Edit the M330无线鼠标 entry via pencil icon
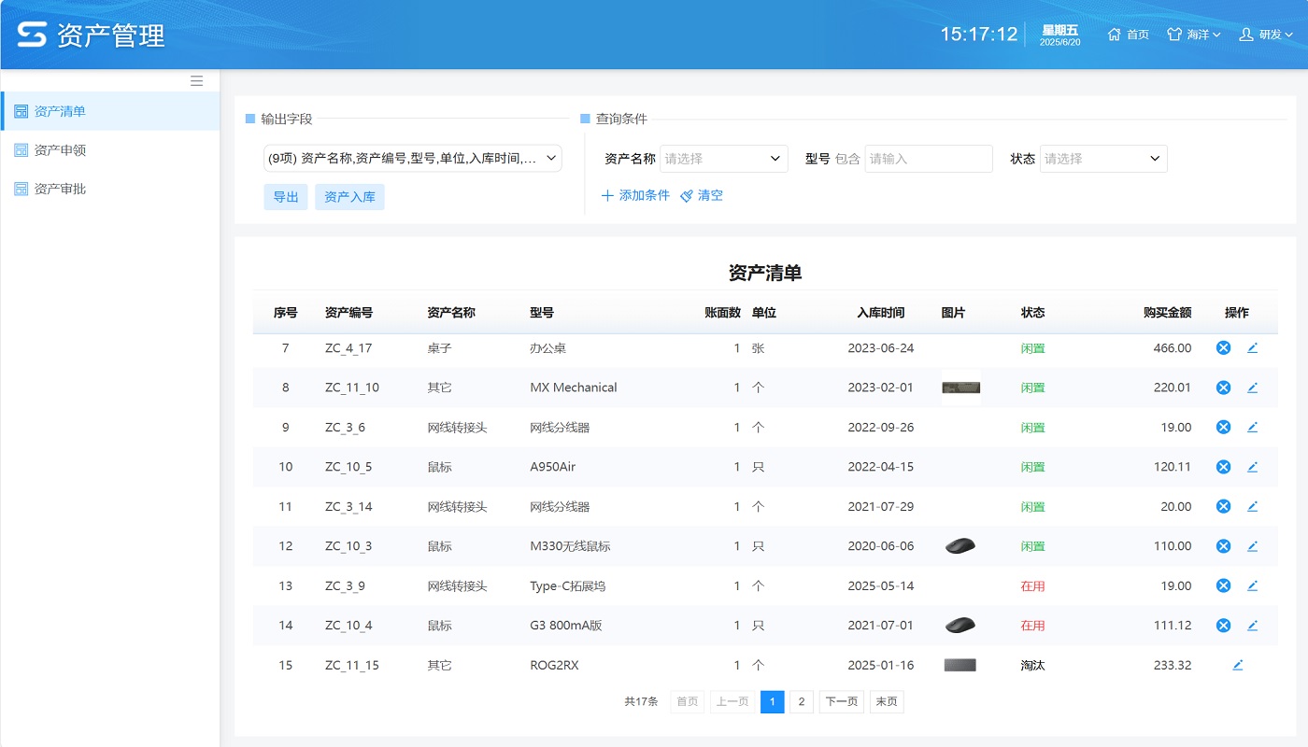 pyautogui.click(x=1253, y=545)
